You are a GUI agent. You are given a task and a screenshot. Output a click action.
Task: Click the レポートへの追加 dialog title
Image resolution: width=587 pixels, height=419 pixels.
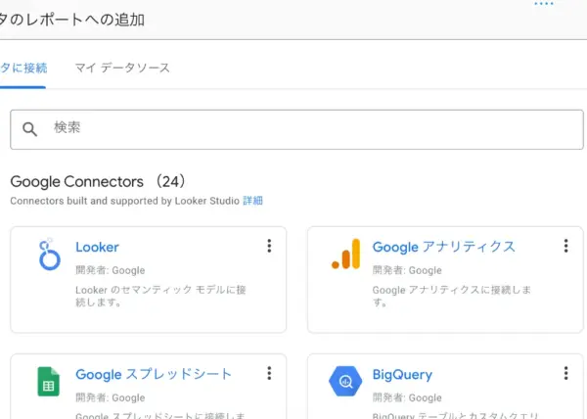pyautogui.click(x=72, y=20)
